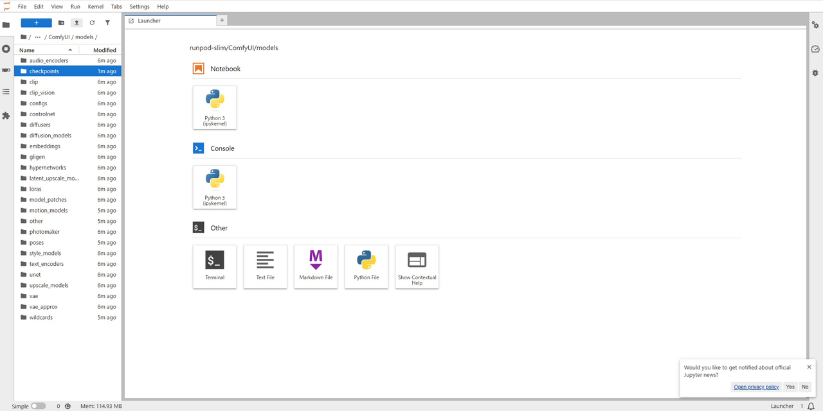823x411 pixels.
Task: Go to models in breadcrumb path
Action: pos(84,37)
